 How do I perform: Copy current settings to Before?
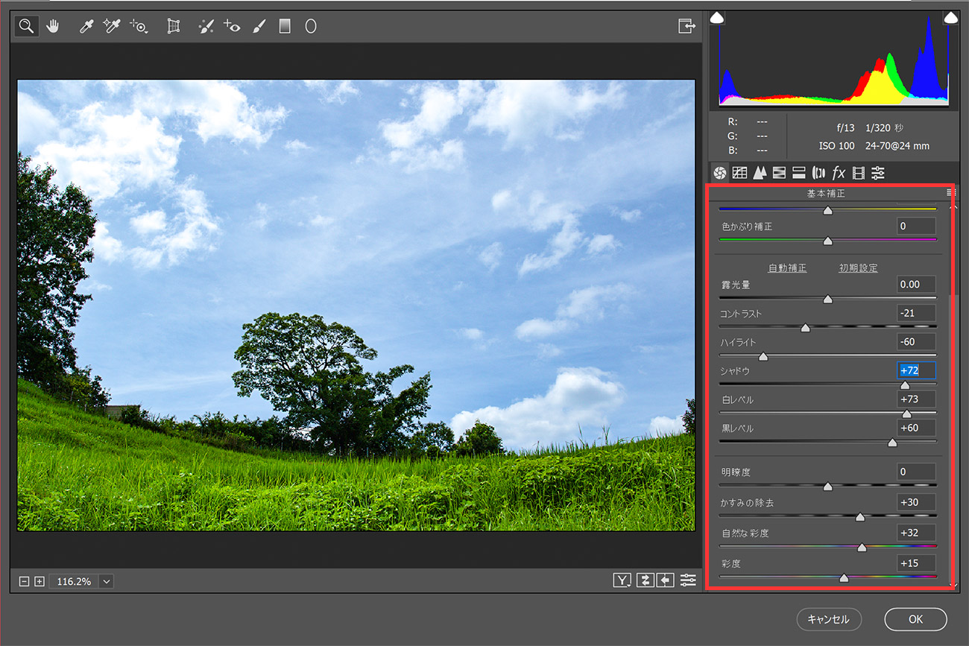click(x=666, y=580)
